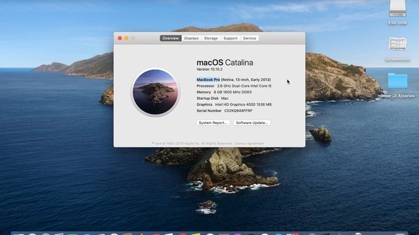Go to the Support tab
Screen dimensions: 419x235
(230, 38)
